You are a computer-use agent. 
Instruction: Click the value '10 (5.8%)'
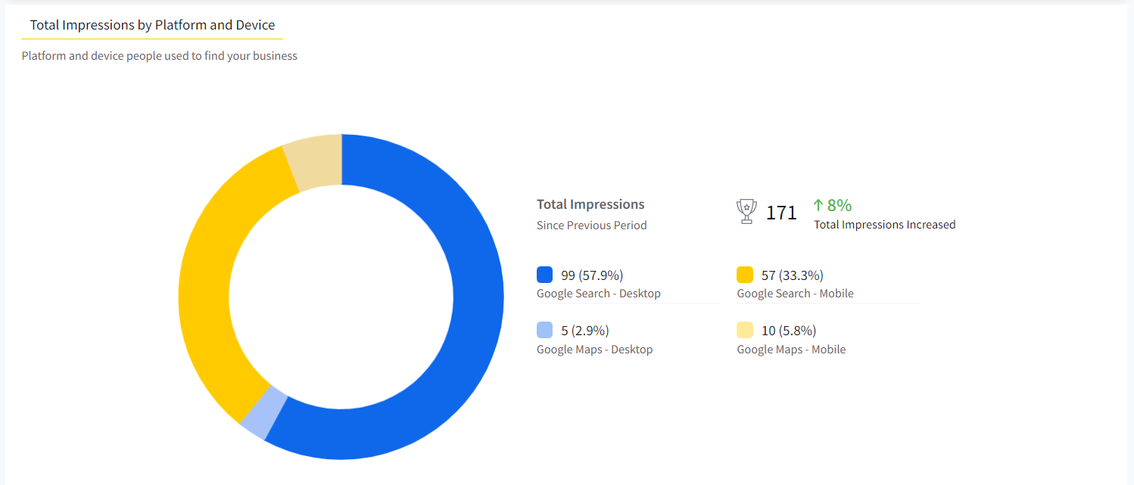(x=789, y=331)
